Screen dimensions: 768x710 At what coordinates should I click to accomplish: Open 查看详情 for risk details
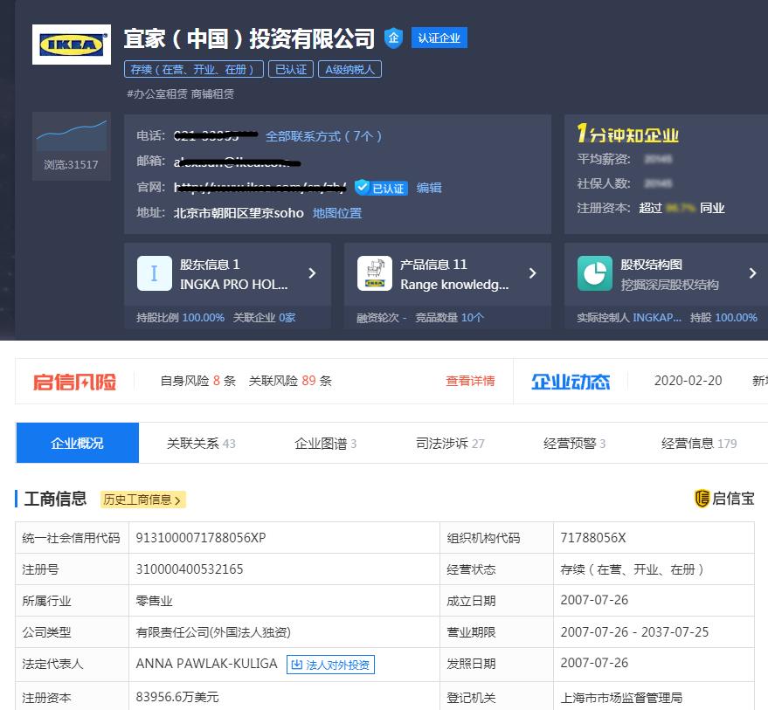(x=470, y=380)
